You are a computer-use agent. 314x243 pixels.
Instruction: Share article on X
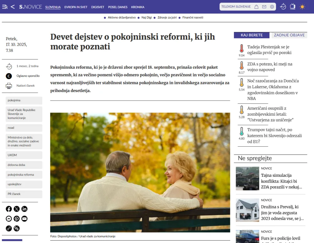pos(17,209)
